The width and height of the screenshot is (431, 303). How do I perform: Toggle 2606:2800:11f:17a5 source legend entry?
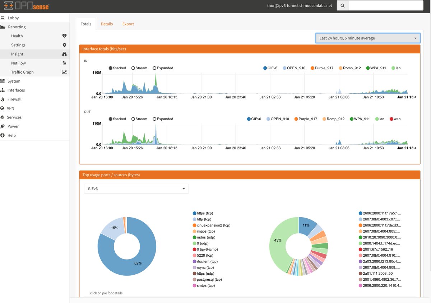click(380, 213)
